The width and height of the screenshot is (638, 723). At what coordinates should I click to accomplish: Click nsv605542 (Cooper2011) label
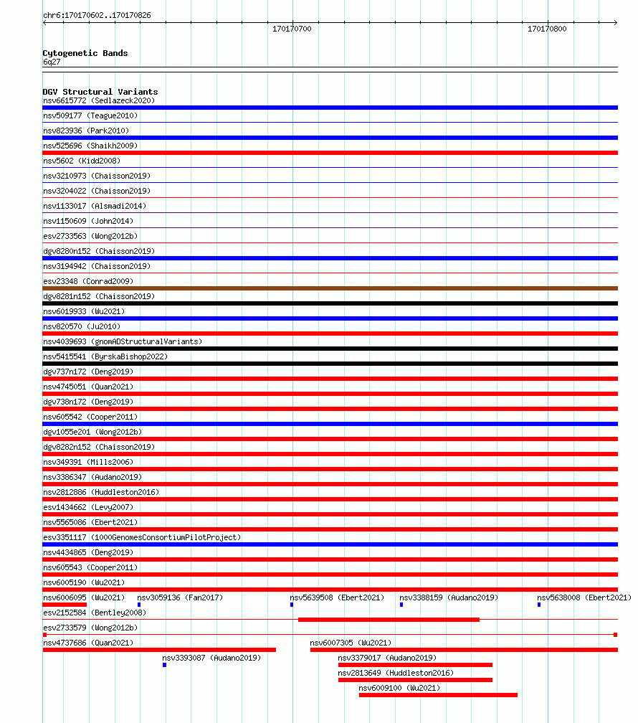90,417
